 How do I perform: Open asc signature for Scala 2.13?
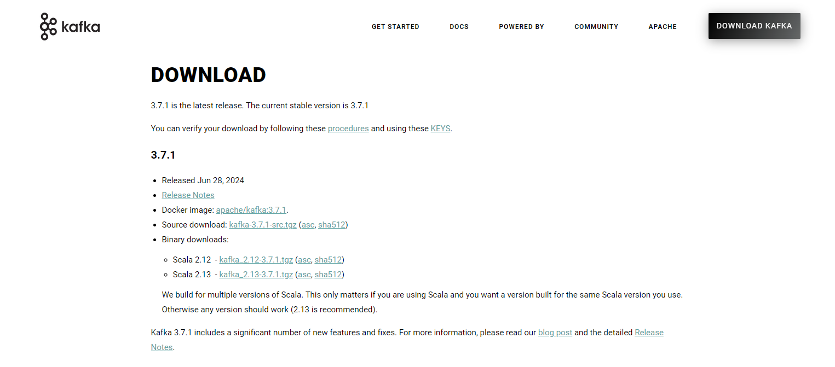pyautogui.click(x=304, y=275)
